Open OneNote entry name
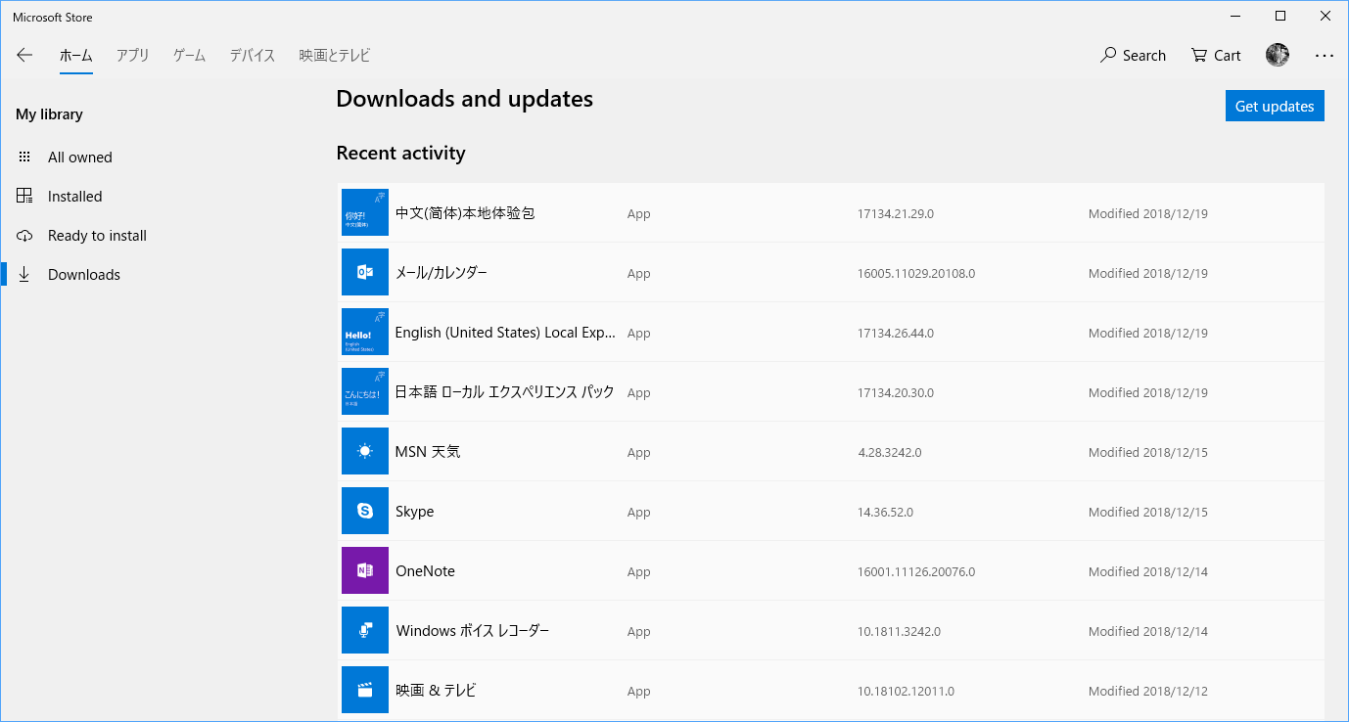 (x=425, y=571)
